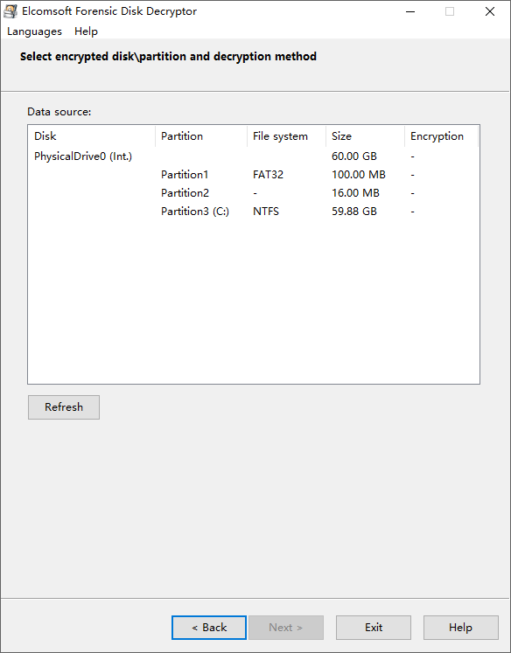Click the 59.88 GB size value
This screenshot has width=511, height=653.
354,212
